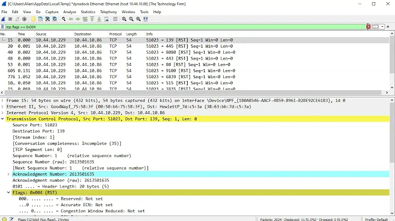Open a capture file

33,19
